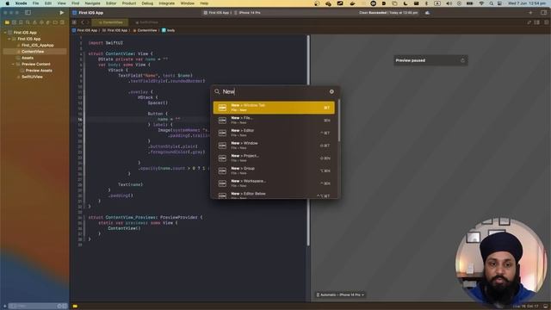The height and width of the screenshot is (310, 551).
Task: Choose New > Window command
Action: [274, 146]
